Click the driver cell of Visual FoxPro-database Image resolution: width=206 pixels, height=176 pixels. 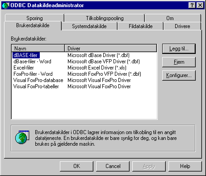click(x=99, y=80)
